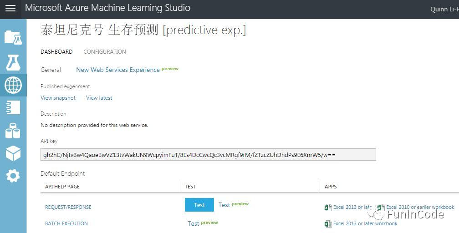Image resolution: width=459 pixels, height=233 pixels.
Task: Click View snapshot link
Action: 58,98
